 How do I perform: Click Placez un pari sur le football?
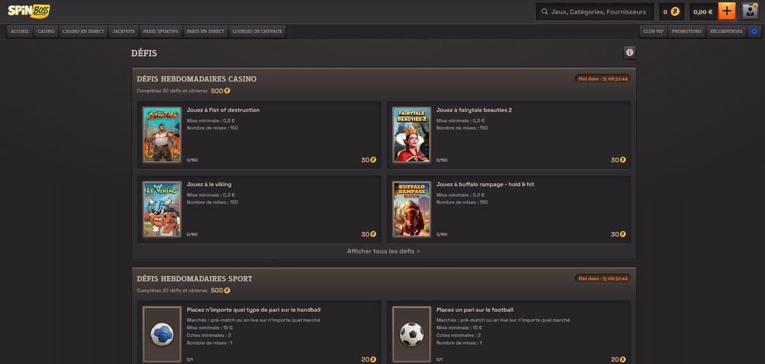coord(475,310)
